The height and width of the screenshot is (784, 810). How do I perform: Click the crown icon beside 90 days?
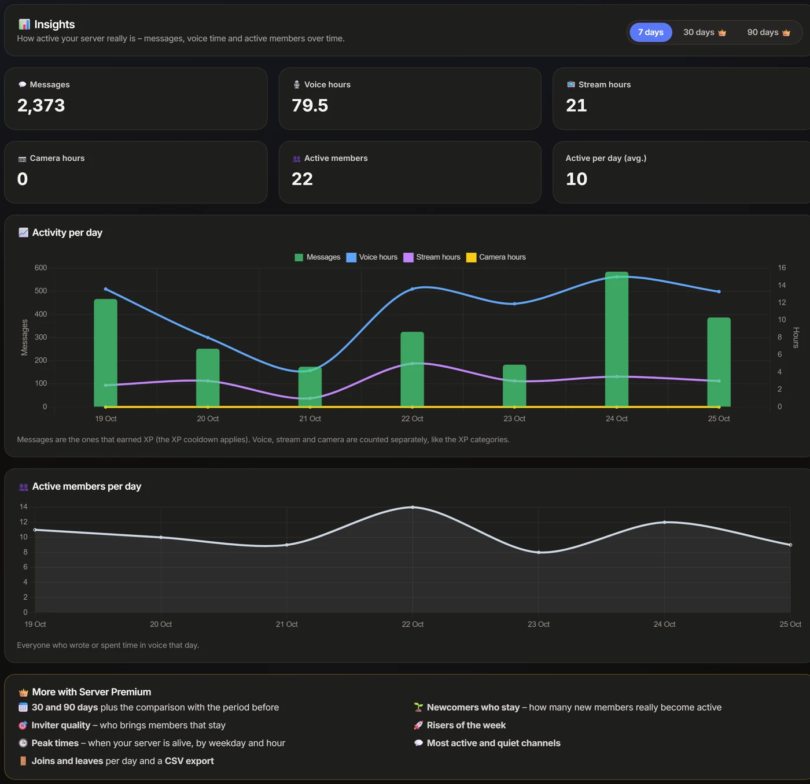(786, 33)
